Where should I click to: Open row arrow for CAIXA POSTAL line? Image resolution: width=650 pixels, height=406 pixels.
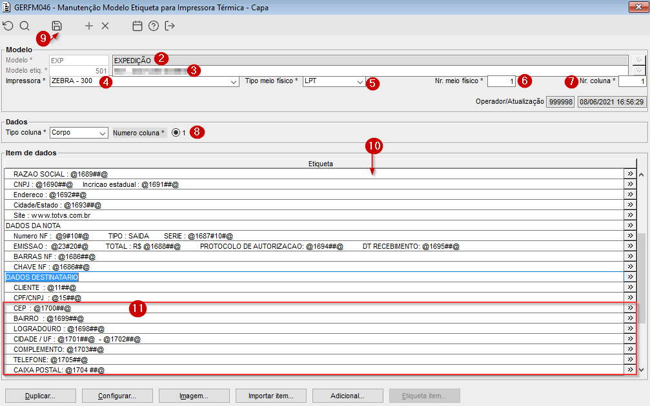pos(630,369)
